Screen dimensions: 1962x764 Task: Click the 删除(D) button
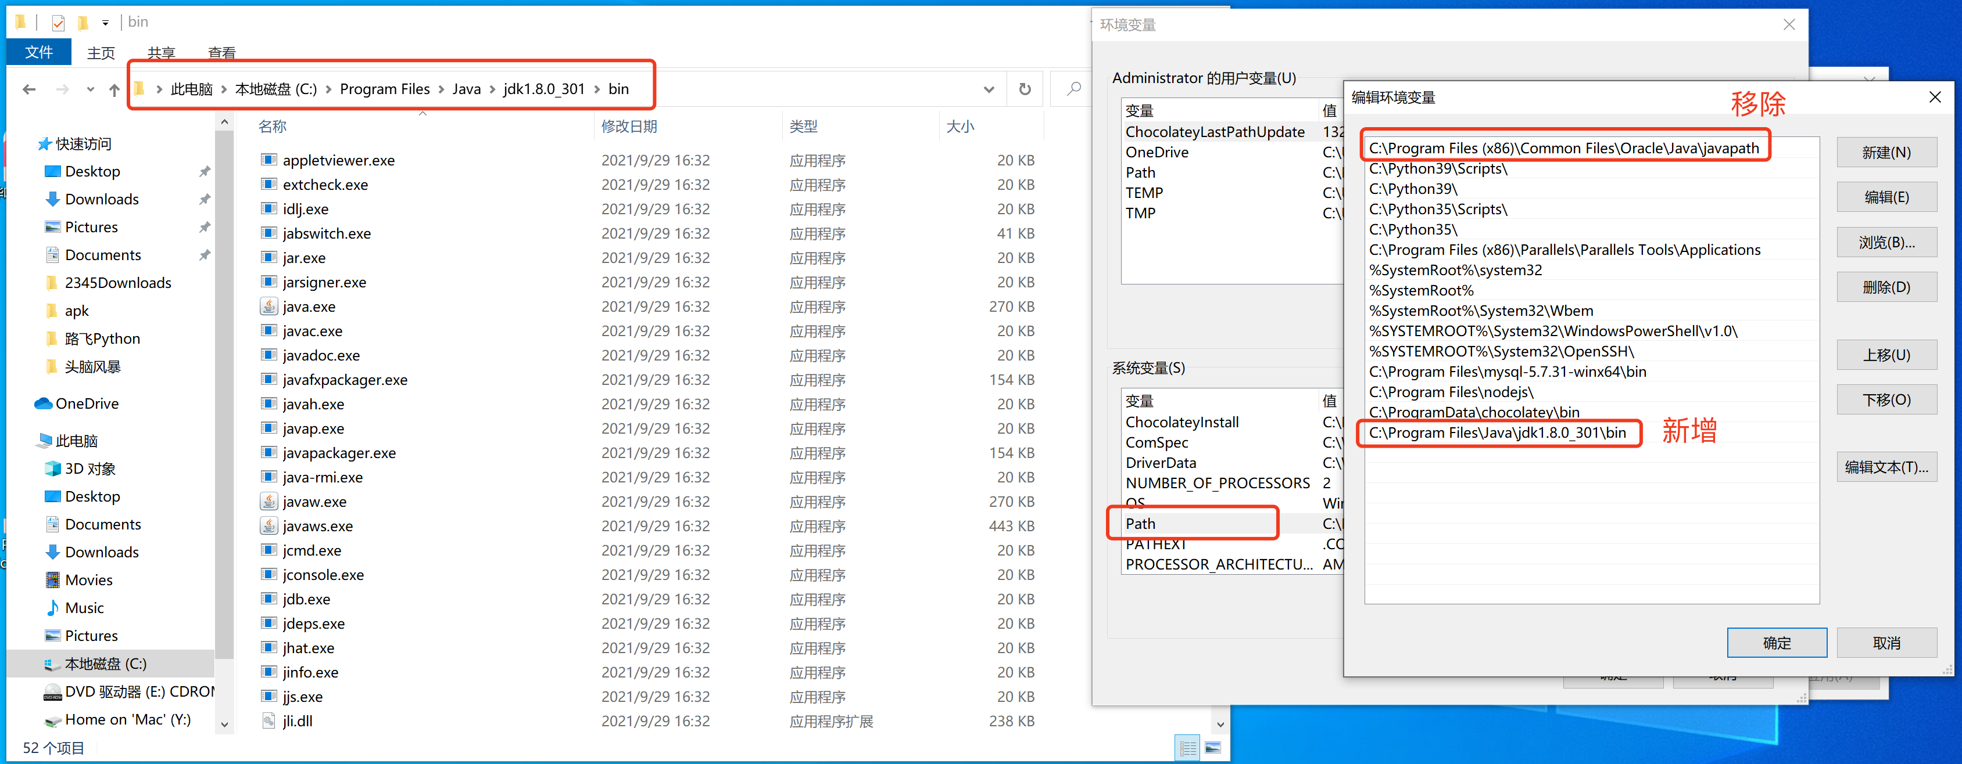[1886, 287]
